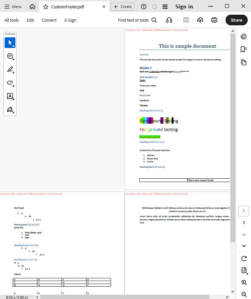Print the document with printer icon
This screenshot has width=251, height=299.
coord(214,20)
